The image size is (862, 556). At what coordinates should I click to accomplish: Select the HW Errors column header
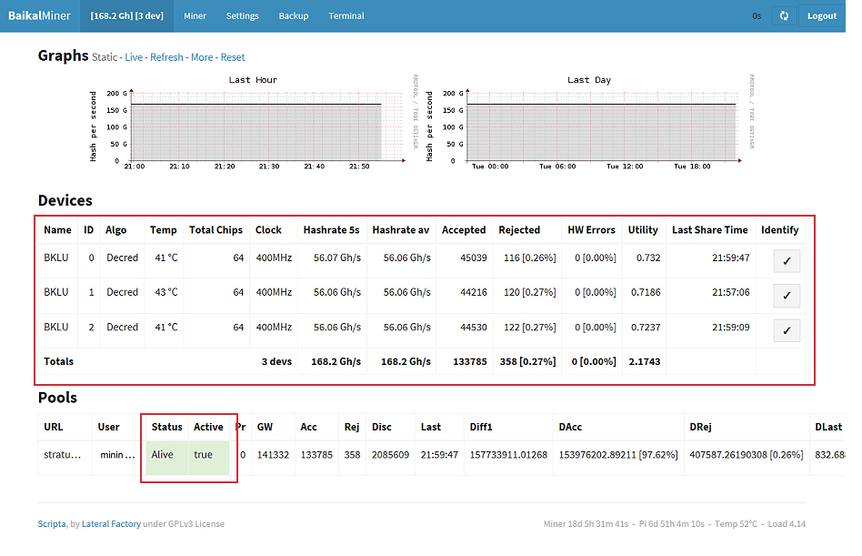pos(592,230)
